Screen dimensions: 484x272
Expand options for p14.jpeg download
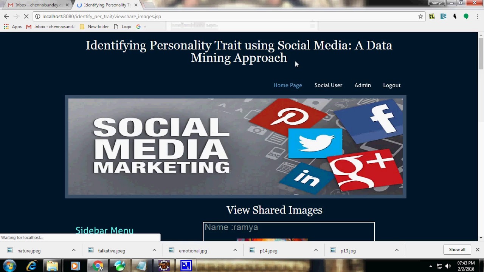(x=316, y=250)
